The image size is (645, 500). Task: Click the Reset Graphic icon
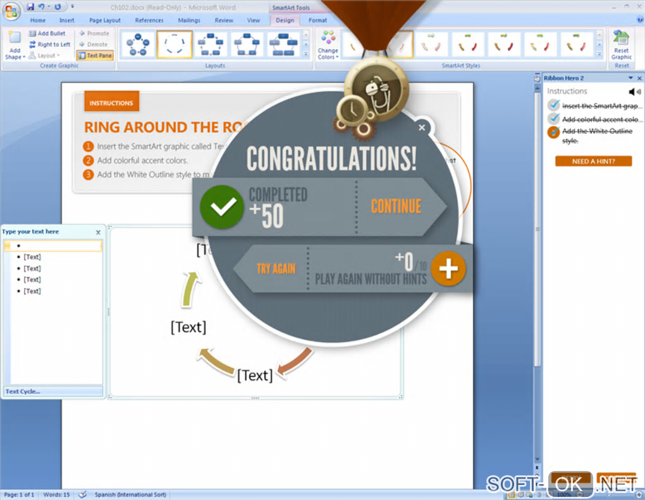point(621,45)
